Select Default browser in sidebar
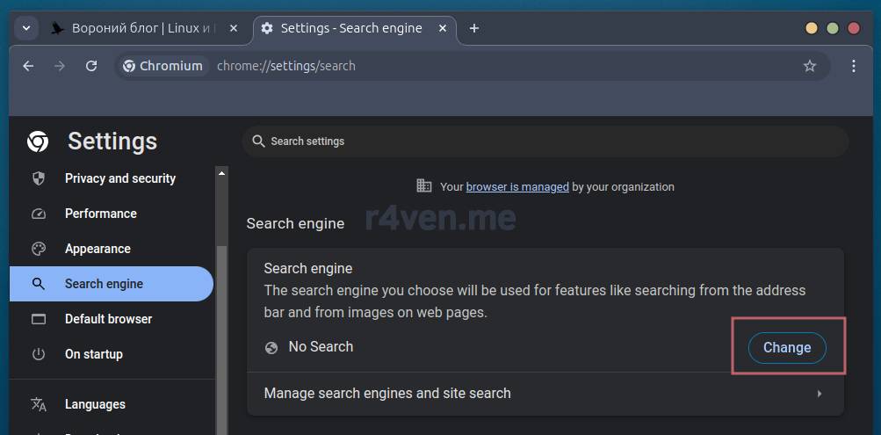The width and height of the screenshot is (881, 435). pyautogui.click(x=108, y=319)
